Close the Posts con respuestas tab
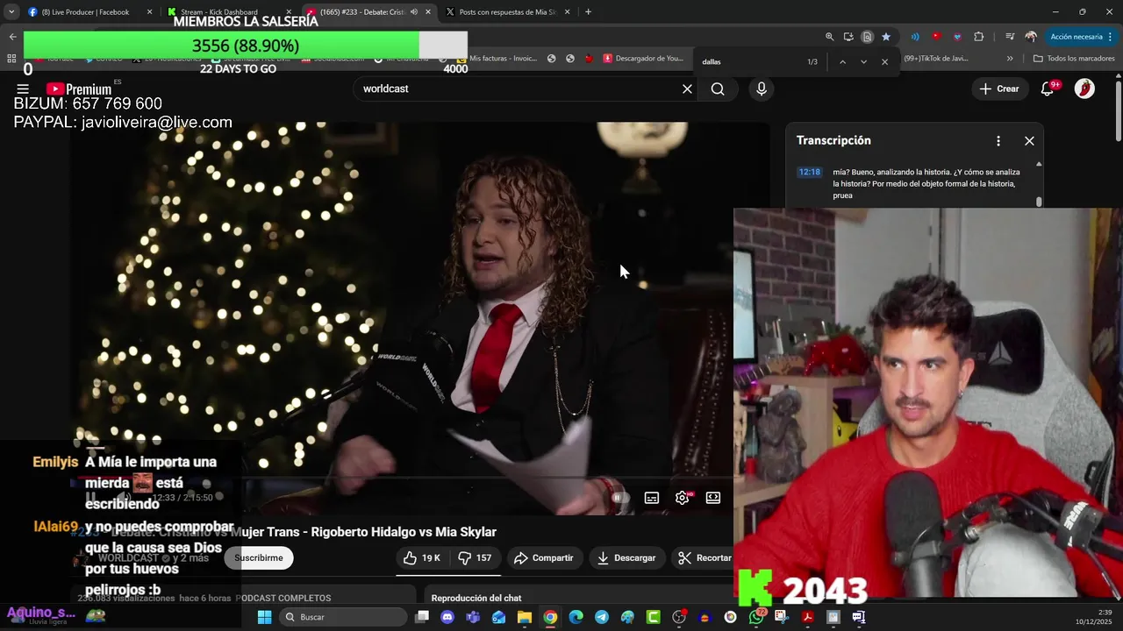Viewport: 1123px width, 631px height. click(x=567, y=12)
